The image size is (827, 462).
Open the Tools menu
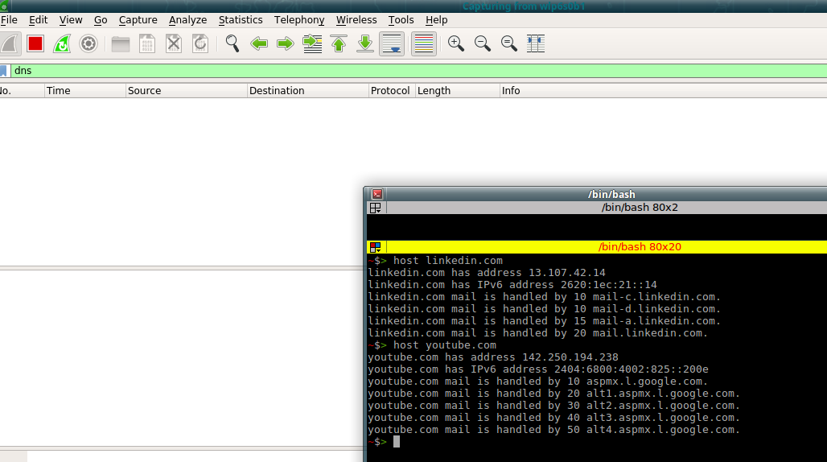point(401,20)
